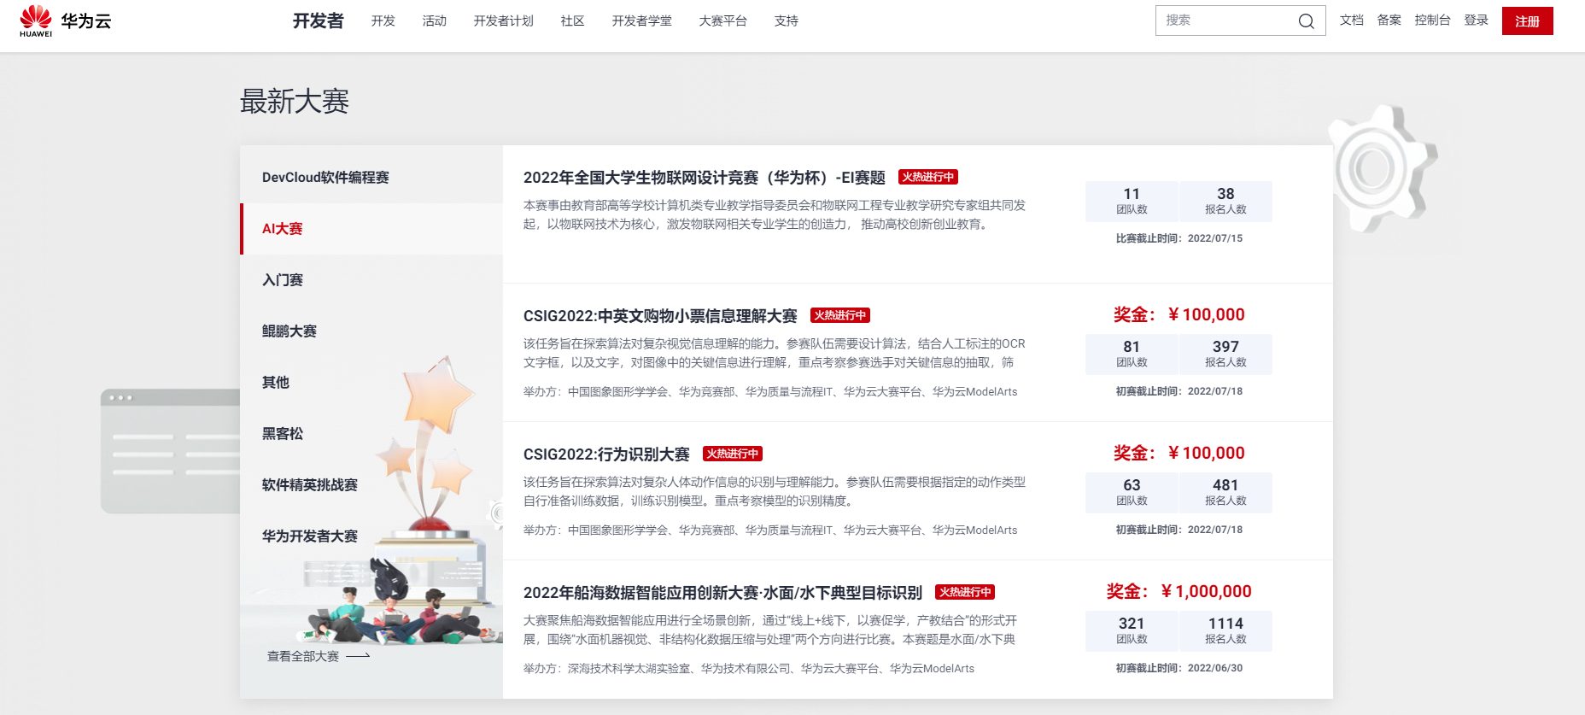Click 奖金 ¥100,000 of 行为识别大赛
This screenshot has width=1585, height=715.
pyautogui.click(x=1179, y=453)
